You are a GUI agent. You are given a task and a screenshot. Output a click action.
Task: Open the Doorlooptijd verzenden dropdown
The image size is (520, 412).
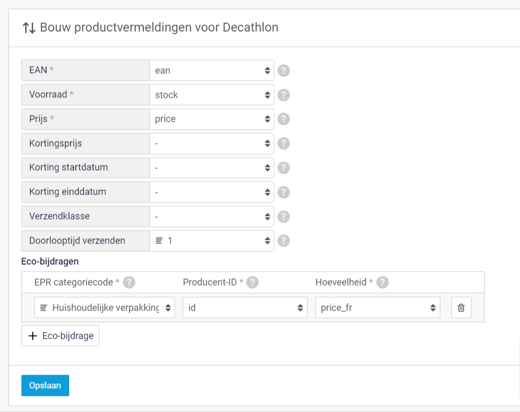point(211,241)
